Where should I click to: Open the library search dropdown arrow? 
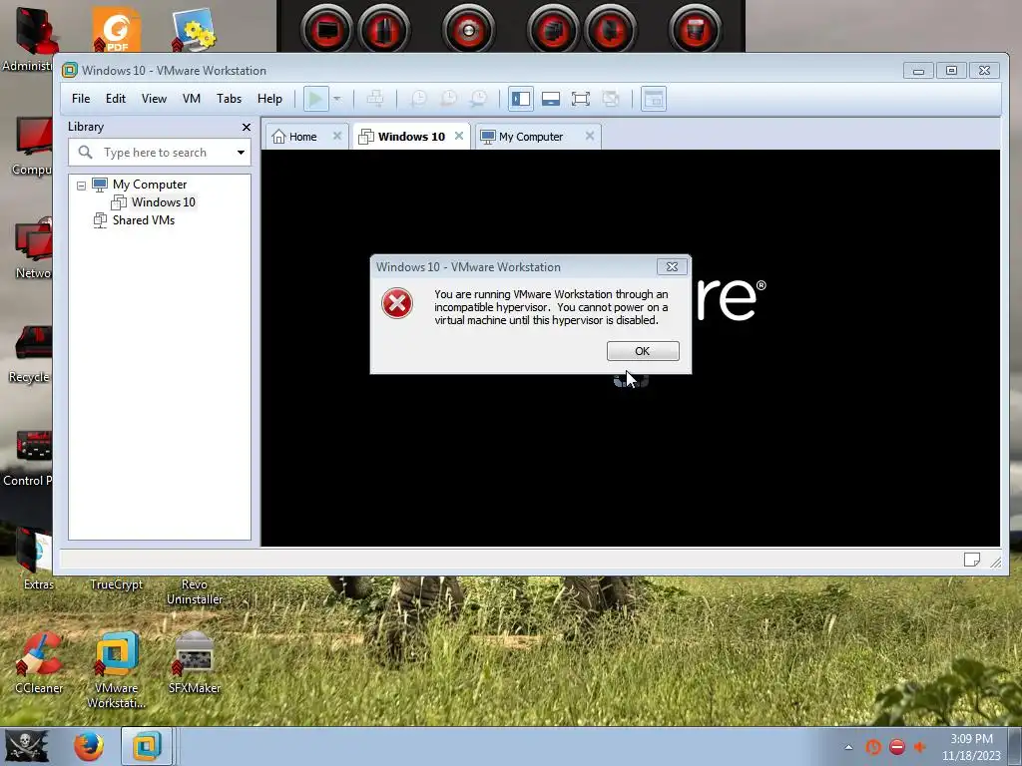241,153
